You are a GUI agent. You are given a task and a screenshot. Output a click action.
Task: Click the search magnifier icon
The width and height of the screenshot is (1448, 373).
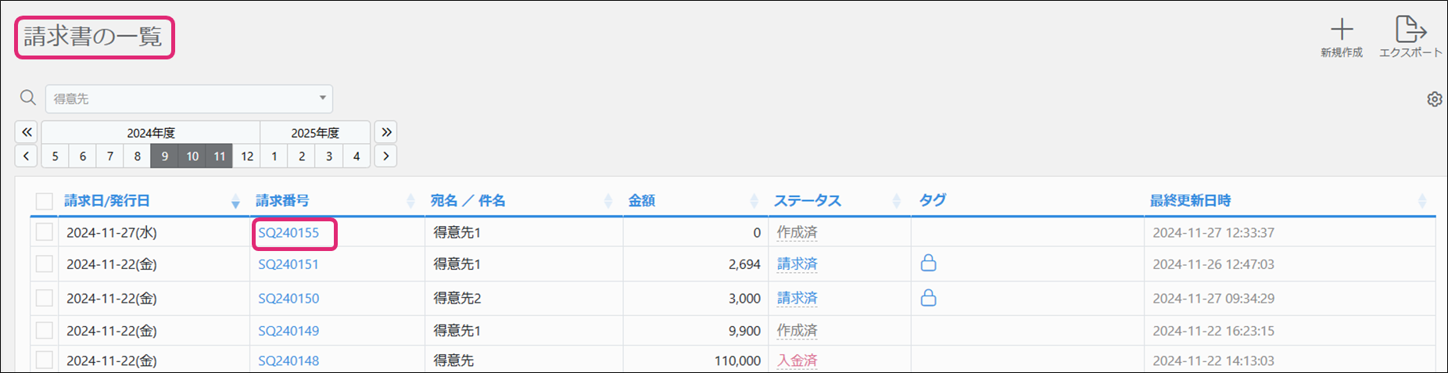pos(28,98)
